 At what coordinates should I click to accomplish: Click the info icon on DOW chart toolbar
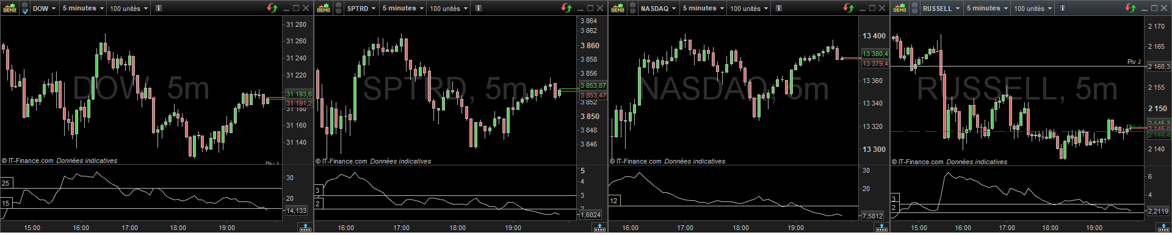click(159, 9)
